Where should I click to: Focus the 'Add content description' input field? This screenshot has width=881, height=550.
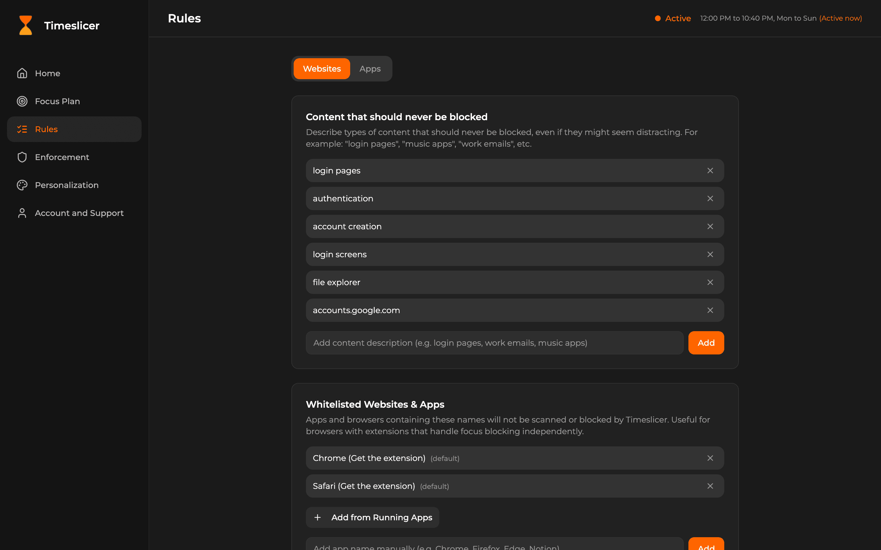pyautogui.click(x=494, y=343)
